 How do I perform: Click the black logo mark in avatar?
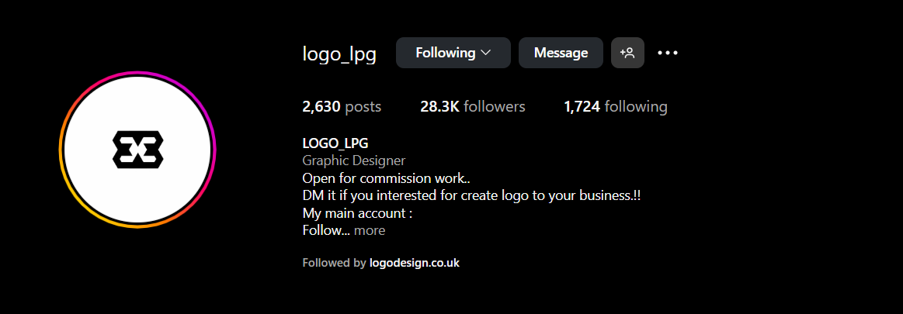click(x=137, y=150)
